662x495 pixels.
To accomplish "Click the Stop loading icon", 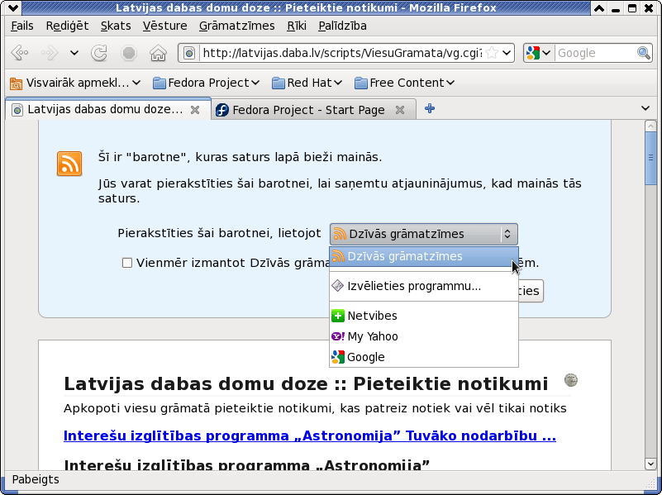I will point(129,53).
